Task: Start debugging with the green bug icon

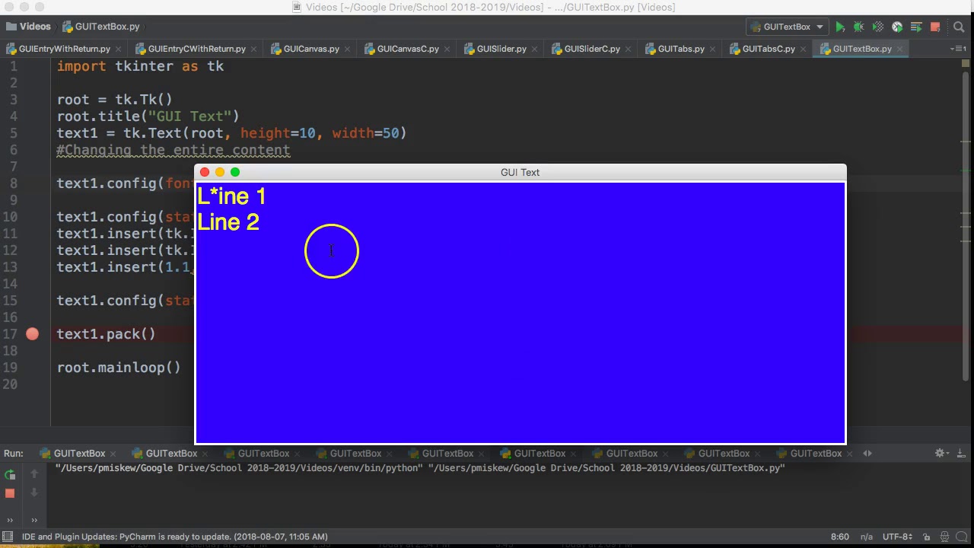Action: (x=859, y=27)
